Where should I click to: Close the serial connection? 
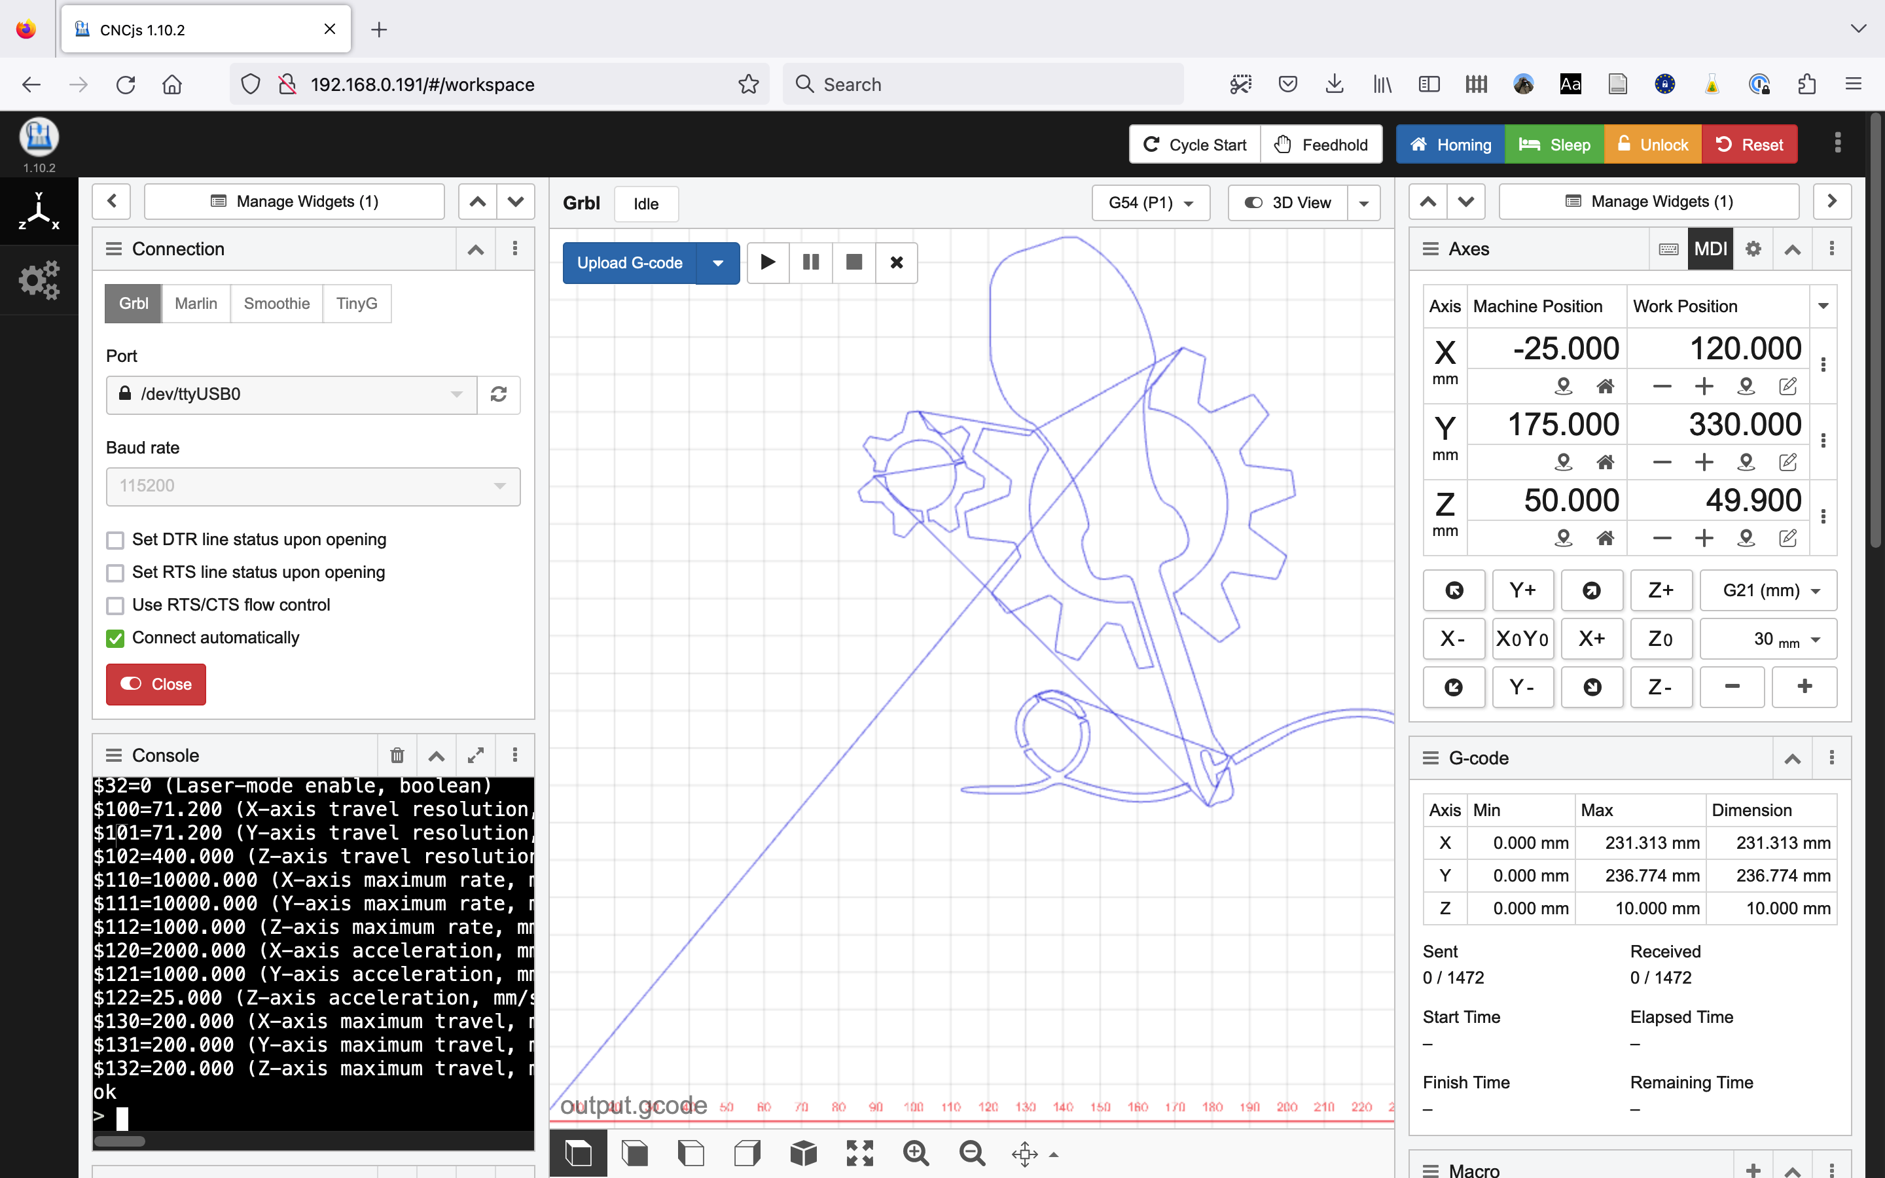pyautogui.click(x=156, y=684)
